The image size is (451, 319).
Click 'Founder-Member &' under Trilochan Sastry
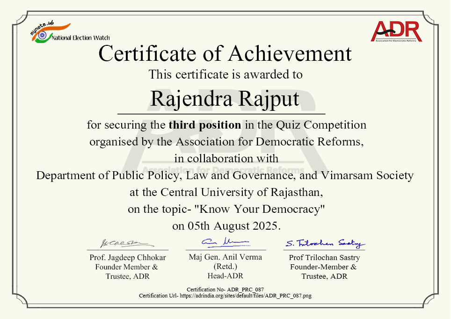323,267
